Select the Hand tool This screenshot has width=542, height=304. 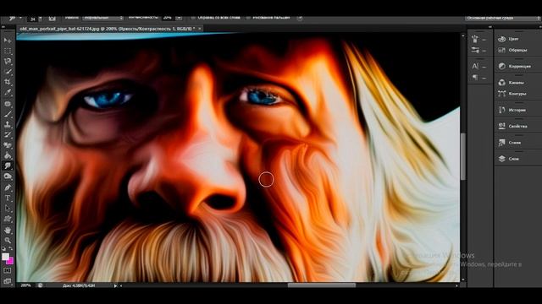(x=8, y=230)
